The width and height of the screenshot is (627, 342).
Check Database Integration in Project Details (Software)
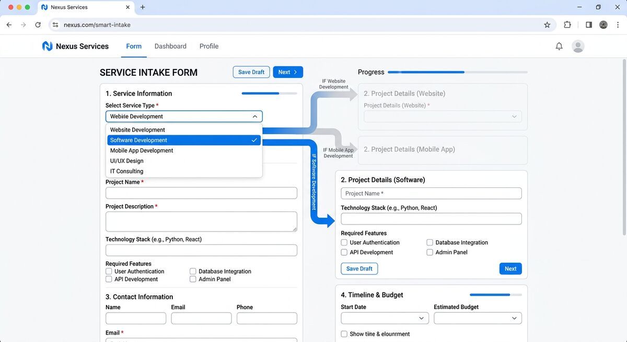429,242
